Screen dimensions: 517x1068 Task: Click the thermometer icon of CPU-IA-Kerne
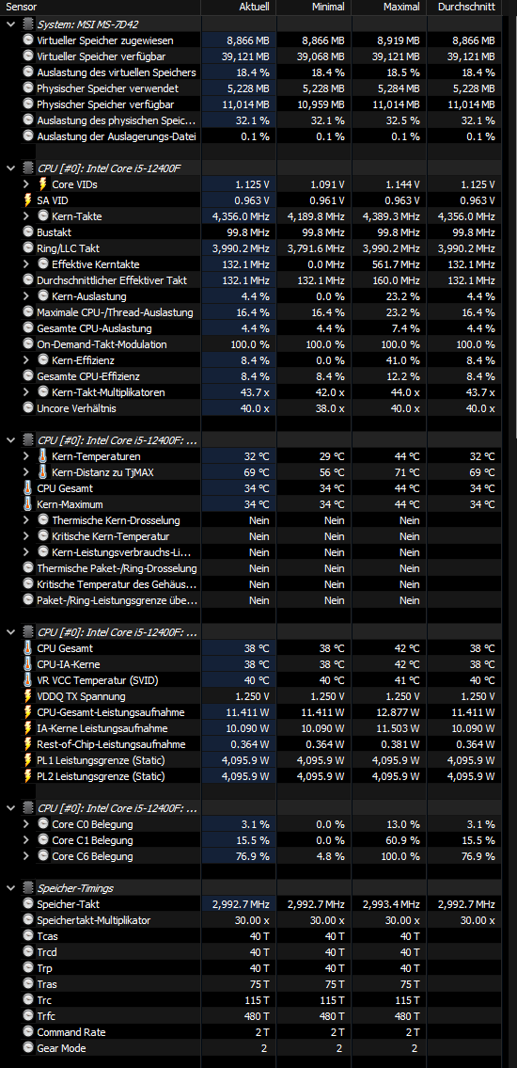click(x=28, y=664)
